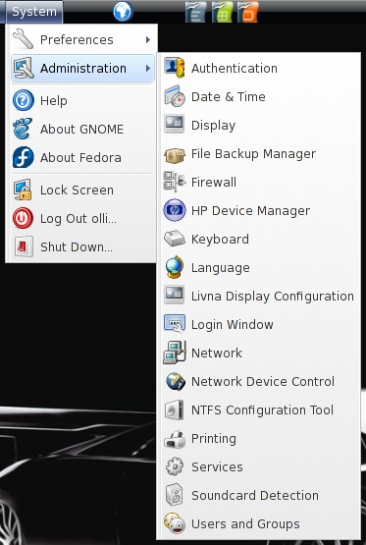Choose Lock Screen
This screenshot has height=545, width=366.
coord(82,191)
